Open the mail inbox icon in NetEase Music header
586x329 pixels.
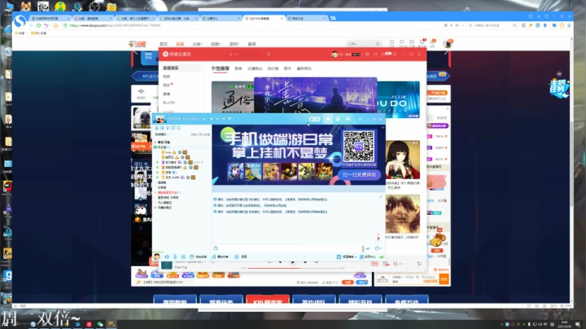pyautogui.click(x=384, y=55)
